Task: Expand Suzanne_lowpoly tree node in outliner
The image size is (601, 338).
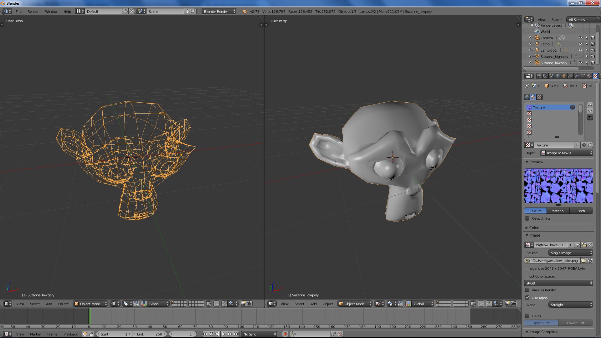Action: point(530,63)
